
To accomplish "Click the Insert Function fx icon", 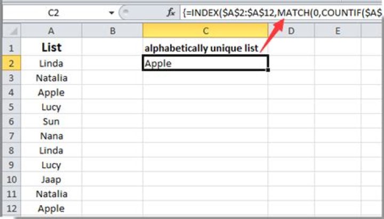I will click(171, 12).
